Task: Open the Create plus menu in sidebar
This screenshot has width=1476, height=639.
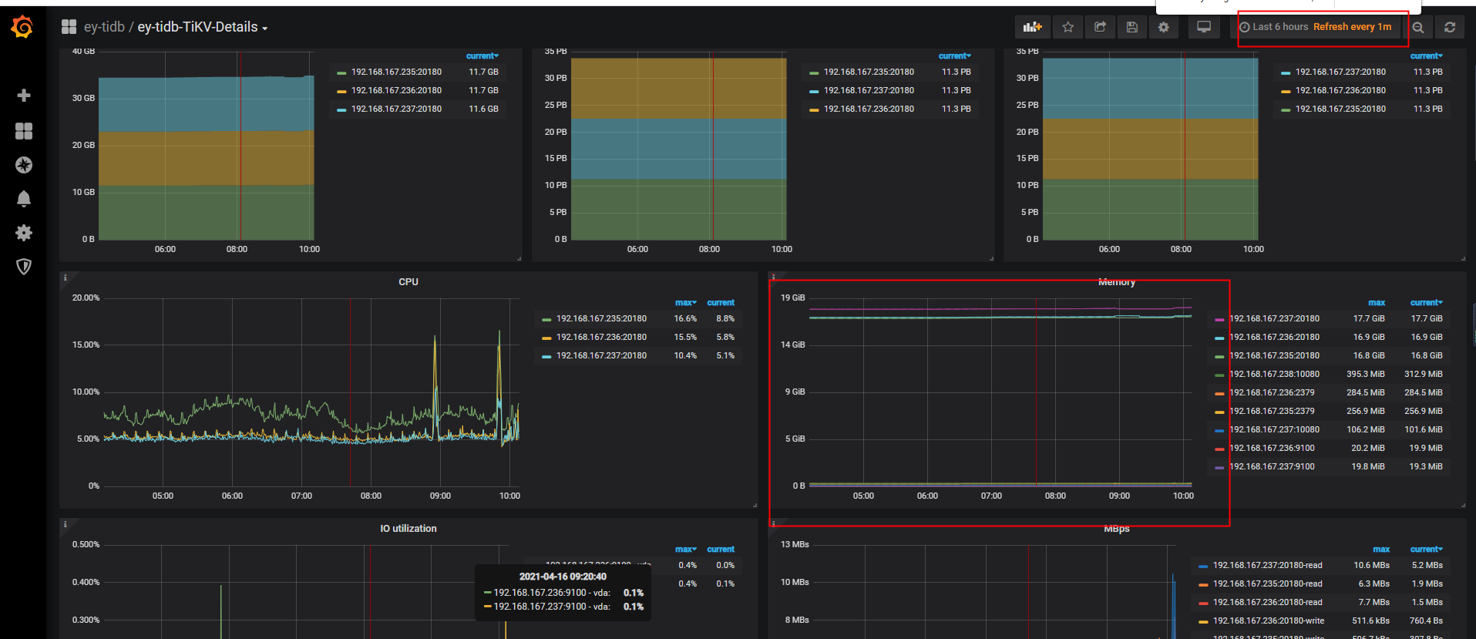Action: (24, 96)
